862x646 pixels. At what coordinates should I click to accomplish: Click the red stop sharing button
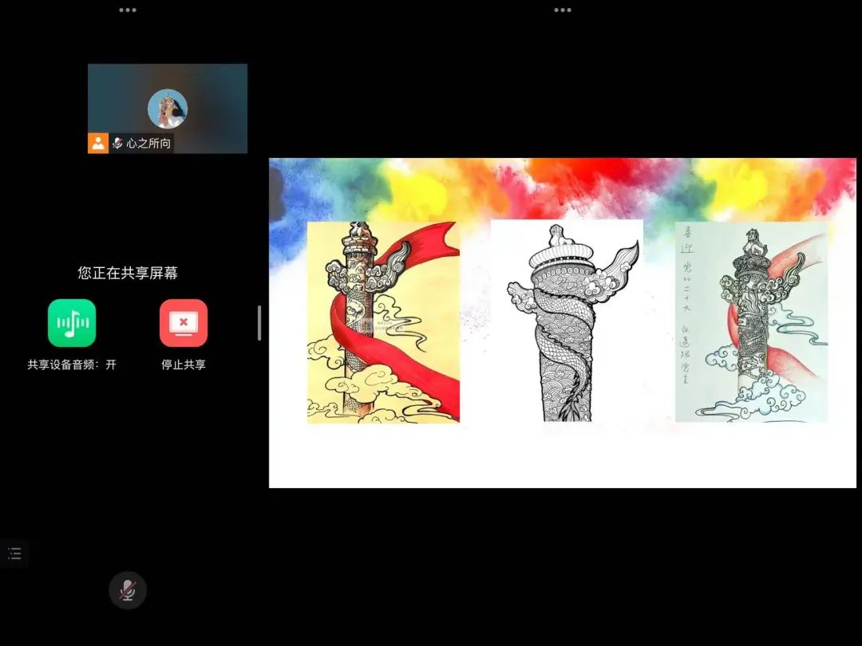[x=184, y=323]
